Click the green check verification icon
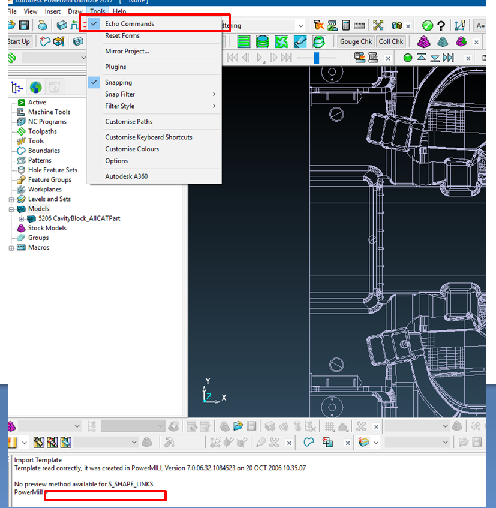Image resolution: width=496 pixels, height=508 pixels. tap(427, 25)
